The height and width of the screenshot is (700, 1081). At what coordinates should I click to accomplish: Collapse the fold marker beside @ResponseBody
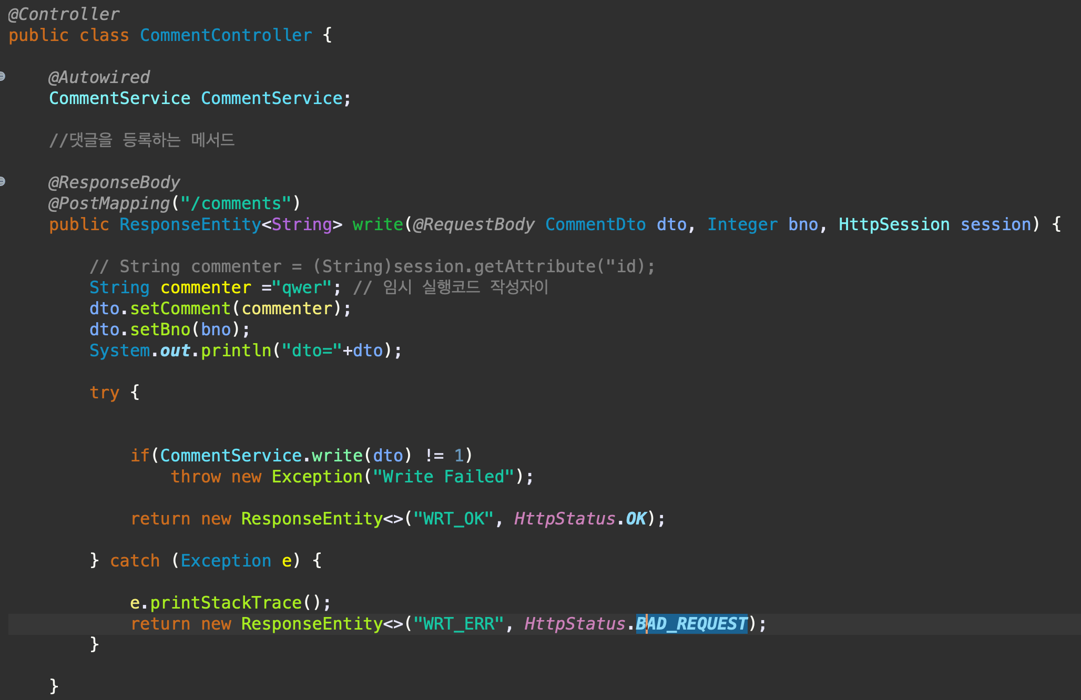(2, 181)
